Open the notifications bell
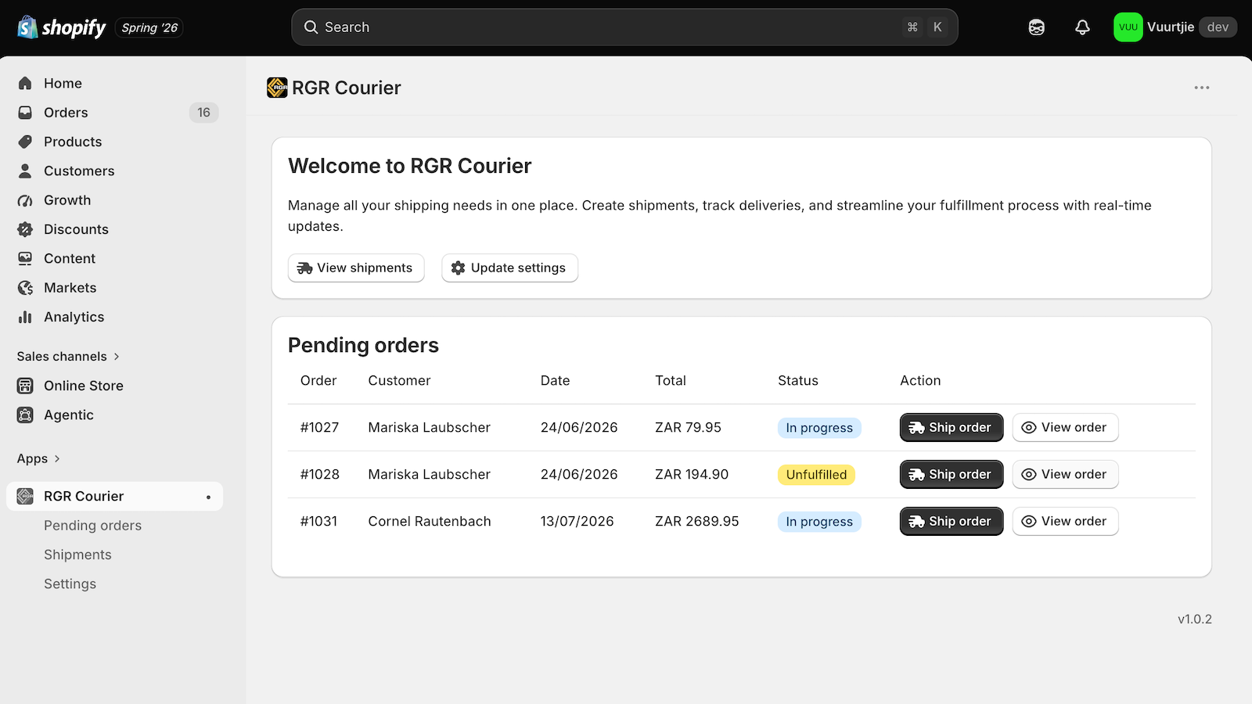Viewport: 1252px width, 704px height. (x=1082, y=27)
